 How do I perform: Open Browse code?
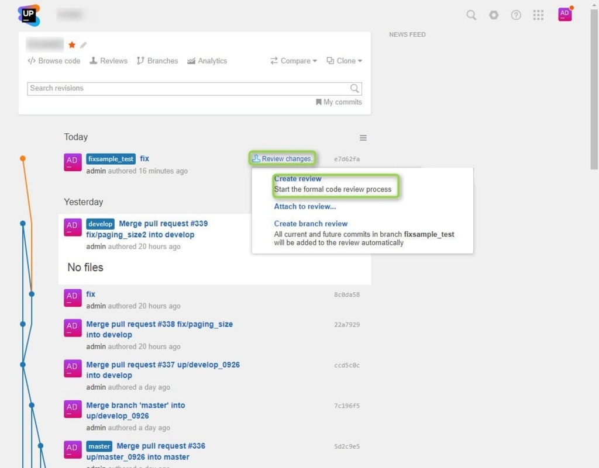point(54,61)
